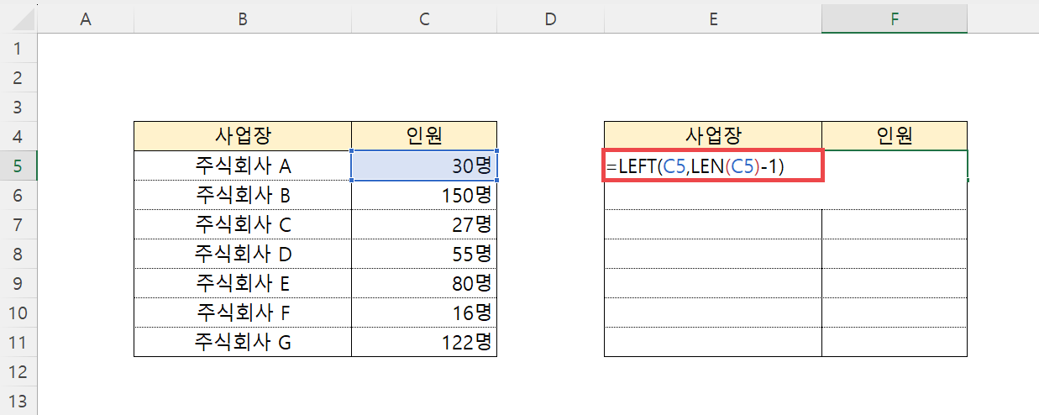Select empty cell F10
Viewport: 1039px width, 415px height.
895,313
